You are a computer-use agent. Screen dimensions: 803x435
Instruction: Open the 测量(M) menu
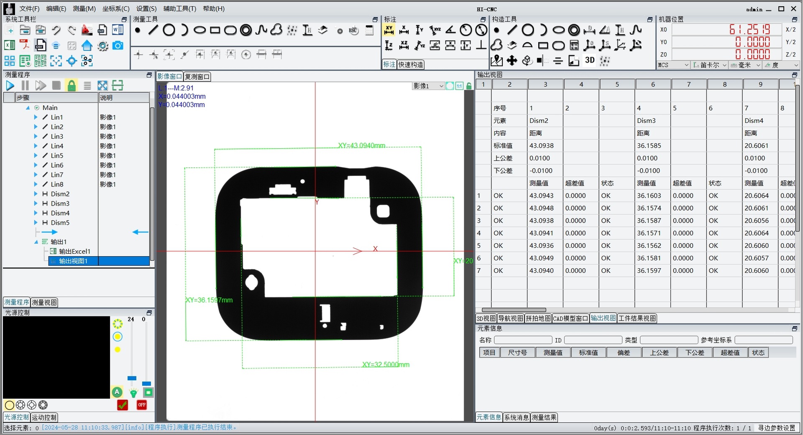coord(84,9)
